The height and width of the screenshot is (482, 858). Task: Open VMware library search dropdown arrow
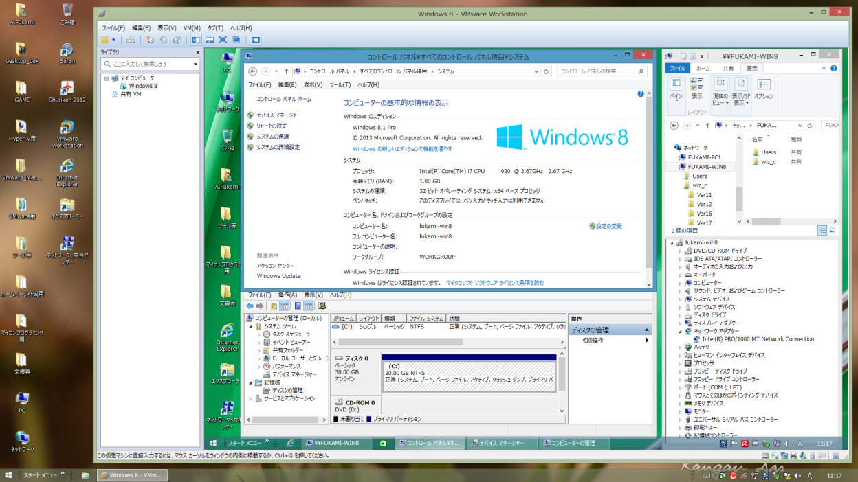pos(195,64)
